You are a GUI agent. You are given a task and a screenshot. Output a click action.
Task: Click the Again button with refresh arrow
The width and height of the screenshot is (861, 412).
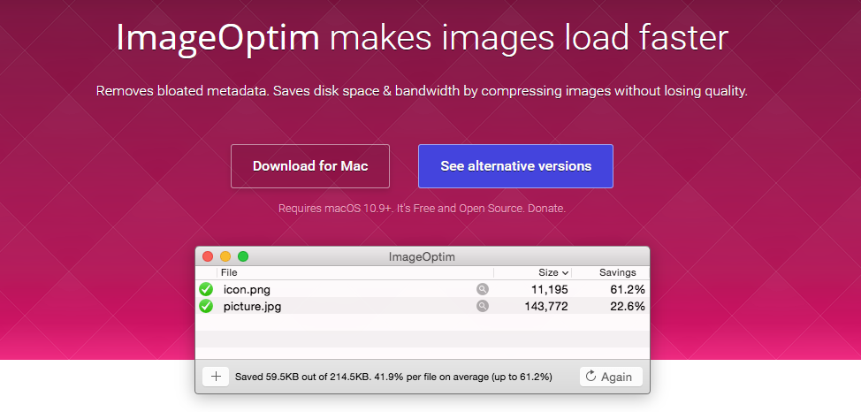611,377
